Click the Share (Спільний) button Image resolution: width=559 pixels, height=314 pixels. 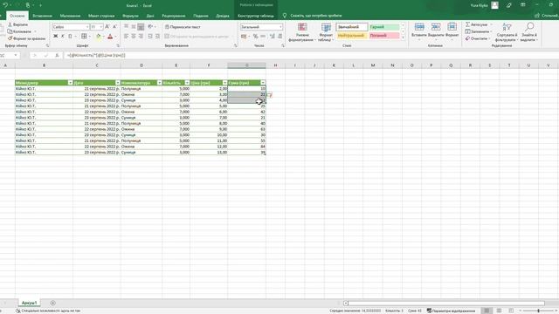546,16
